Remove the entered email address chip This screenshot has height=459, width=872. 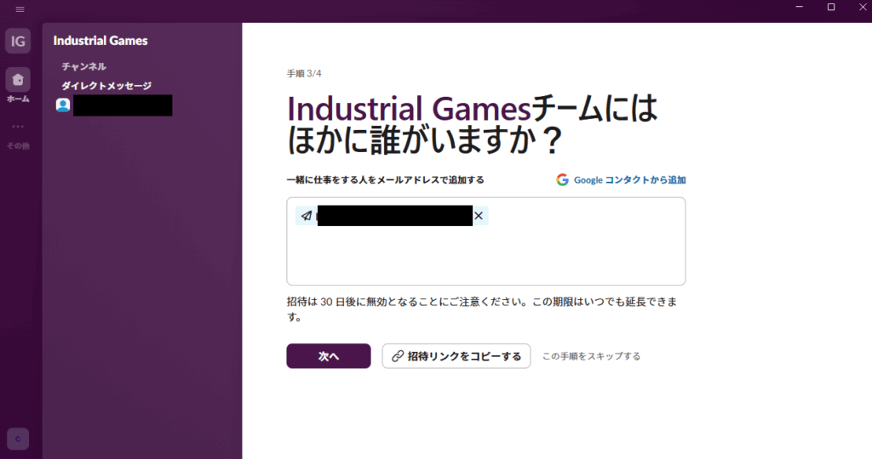[479, 216]
